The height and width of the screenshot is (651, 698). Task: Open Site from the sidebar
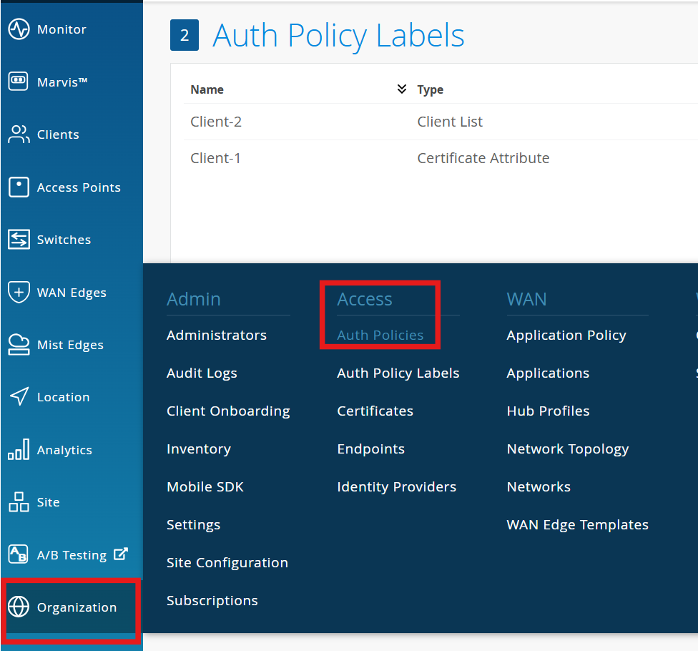(48, 502)
